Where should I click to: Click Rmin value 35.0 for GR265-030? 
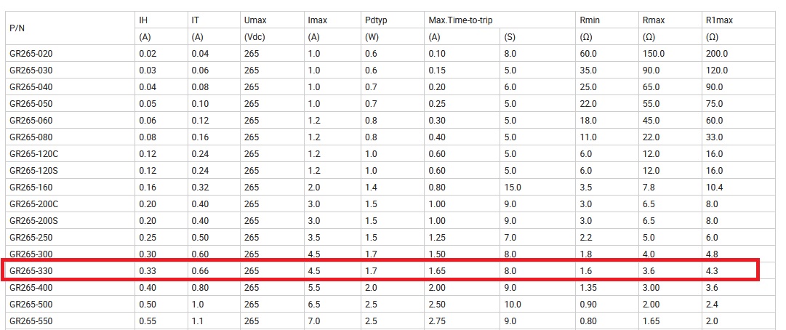pos(588,70)
